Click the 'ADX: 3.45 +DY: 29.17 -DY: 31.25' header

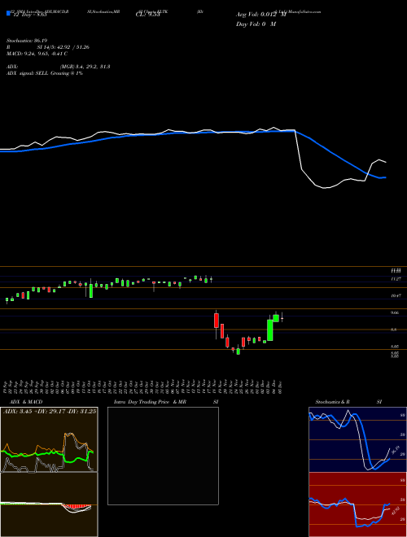coord(50,411)
